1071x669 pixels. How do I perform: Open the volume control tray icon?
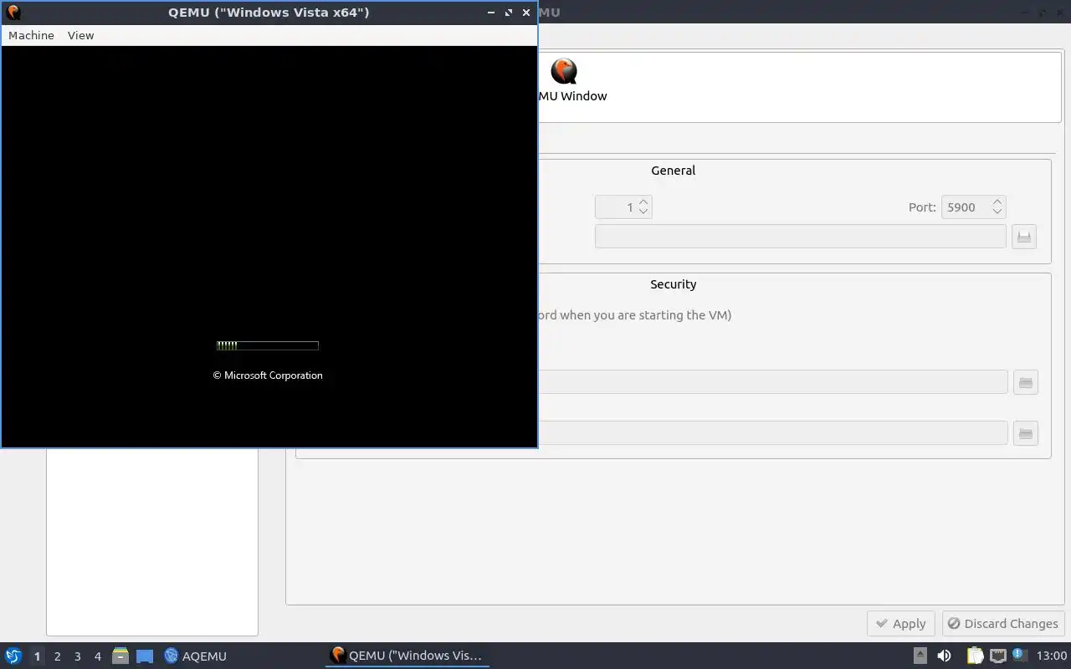pos(944,656)
